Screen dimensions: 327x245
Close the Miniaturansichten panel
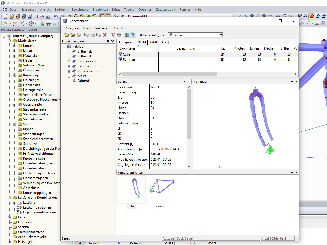296,173
